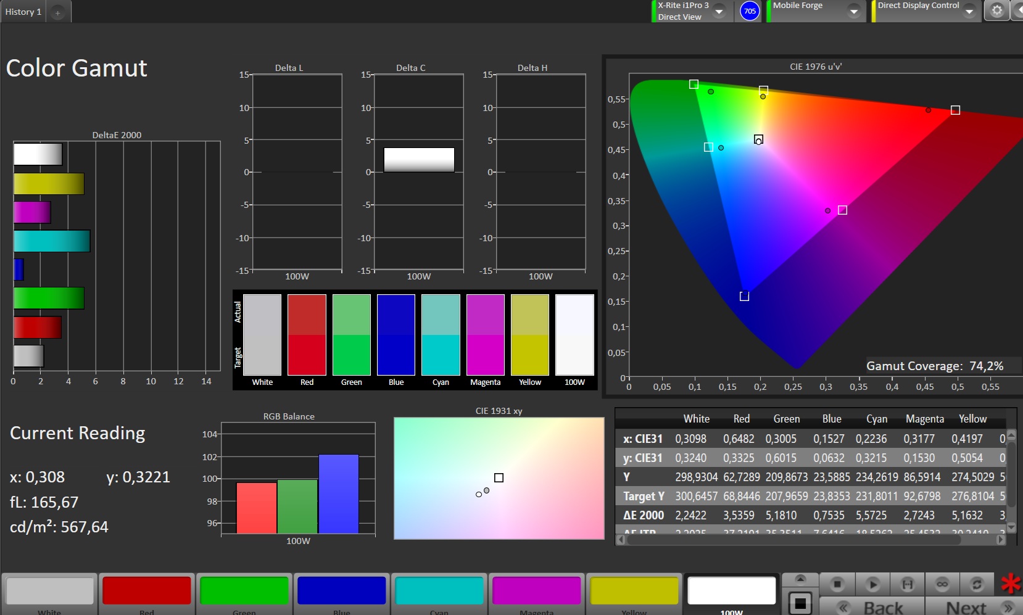Click the red asterisk icon
Screen dimensions: 1023x615
(1010, 584)
